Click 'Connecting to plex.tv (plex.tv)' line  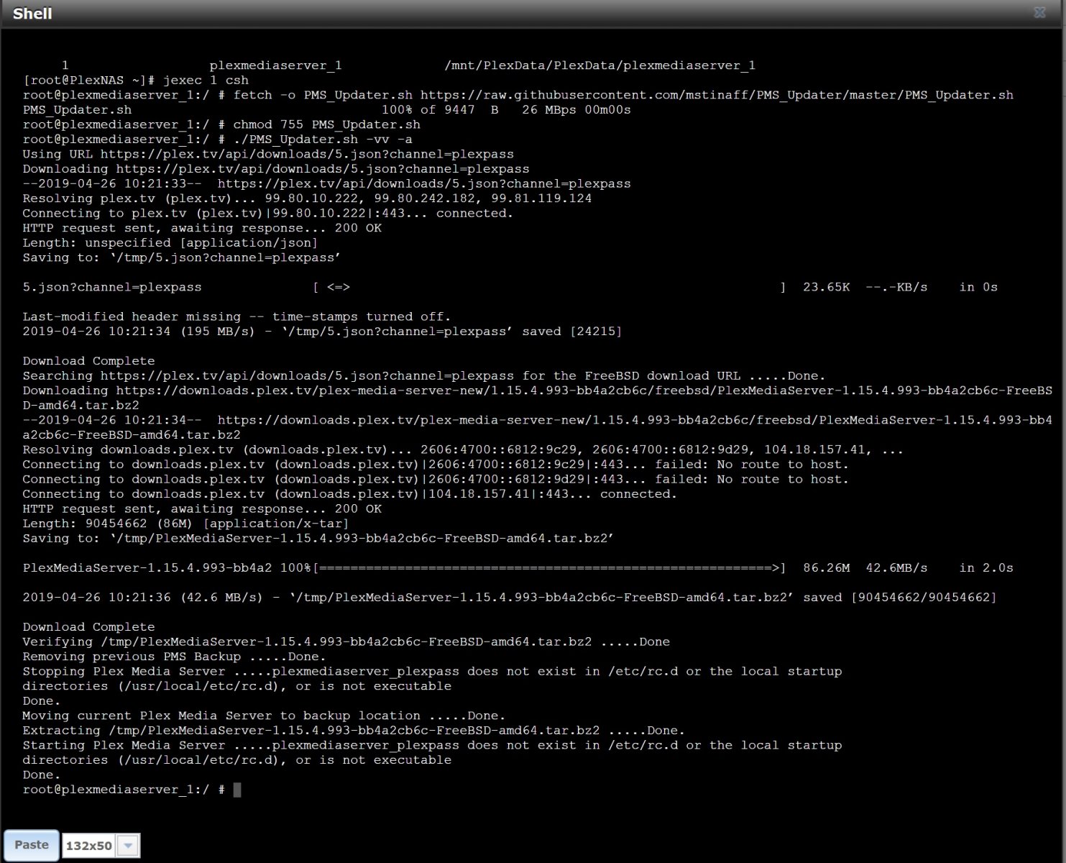click(268, 213)
